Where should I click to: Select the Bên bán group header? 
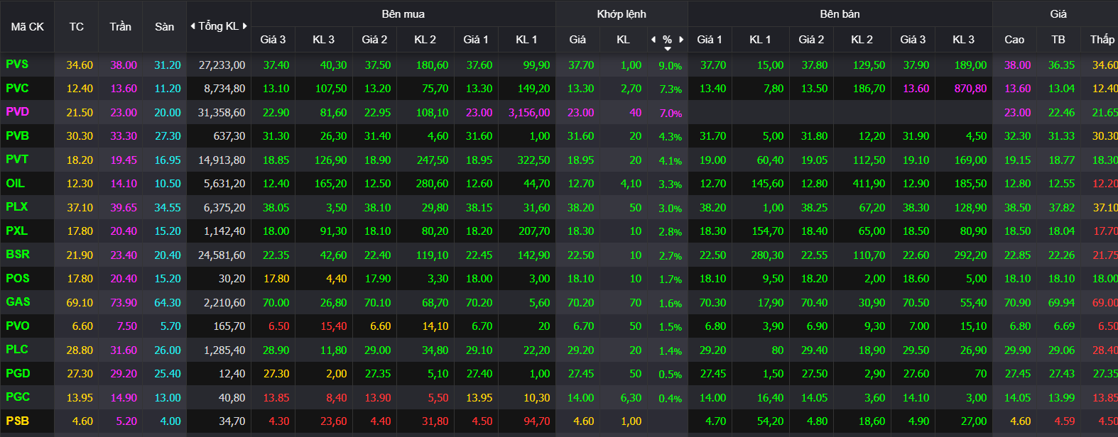pyautogui.click(x=840, y=13)
